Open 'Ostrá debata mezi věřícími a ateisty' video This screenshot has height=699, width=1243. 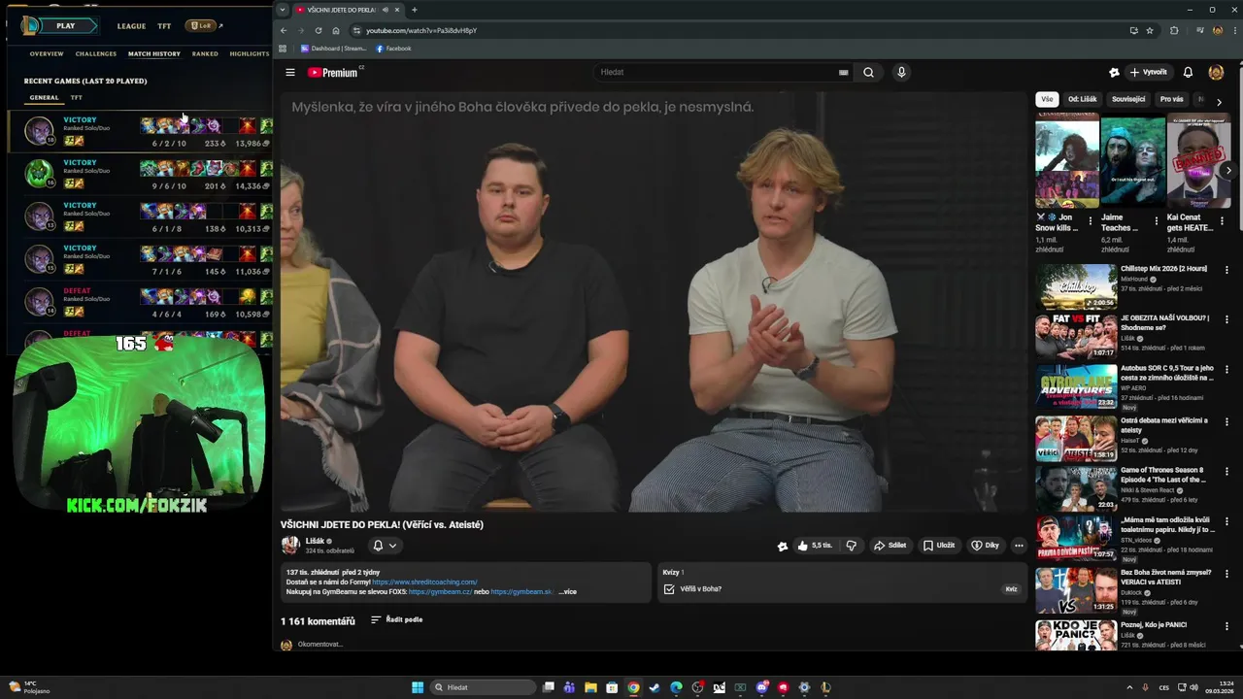click(1076, 439)
